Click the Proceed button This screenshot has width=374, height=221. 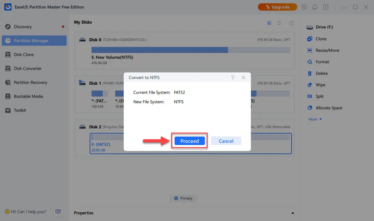click(190, 141)
